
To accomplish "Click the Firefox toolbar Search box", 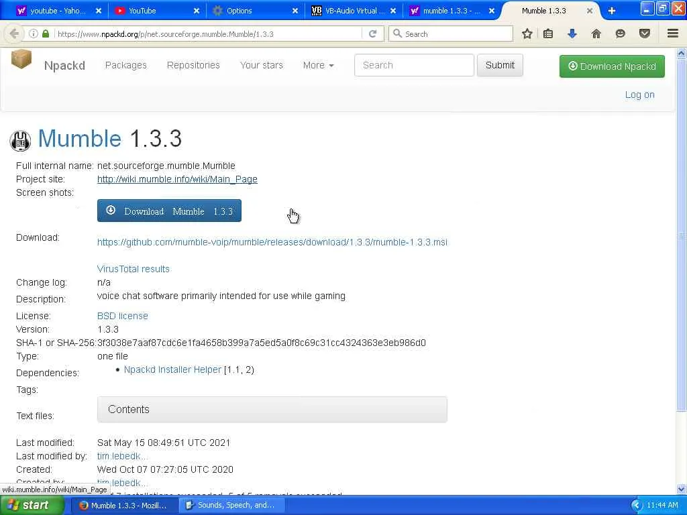I will 451,34.
